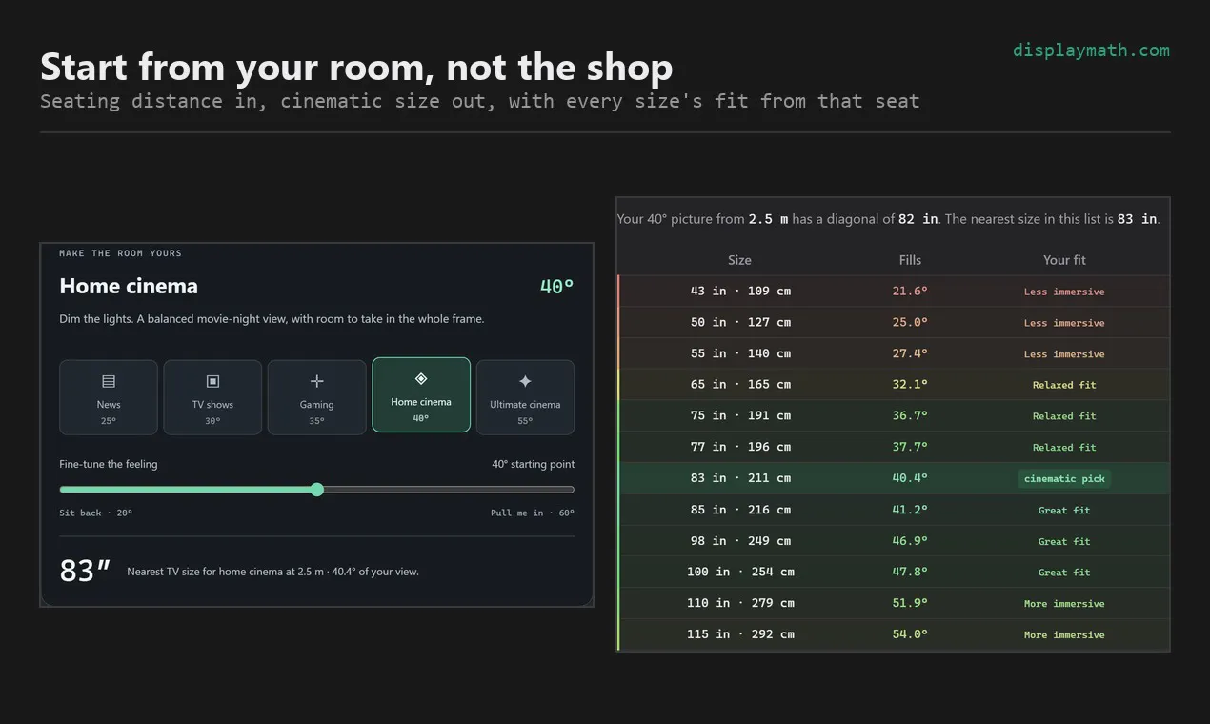The width and height of the screenshot is (1210, 724).
Task: Click the 40.4° fills value
Action: pos(910,478)
